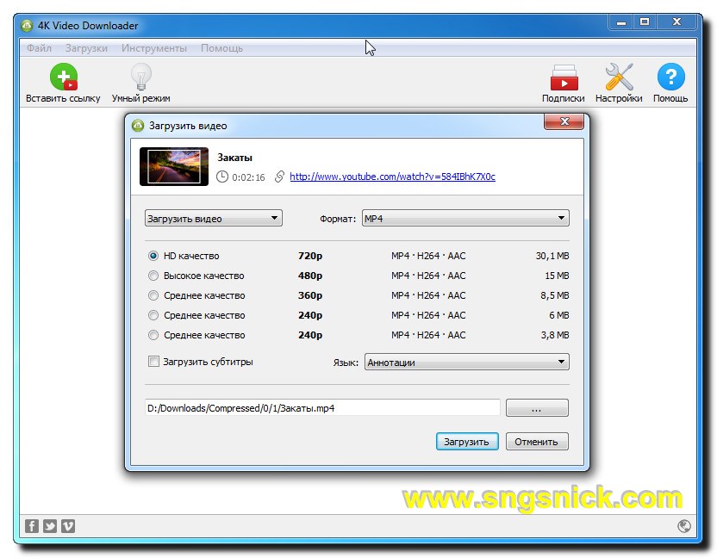The width and height of the screenshot is (717, 558).
Task: Click the chain link icon beside the URL
Action: pyautogui.click(x=279, y=177)
